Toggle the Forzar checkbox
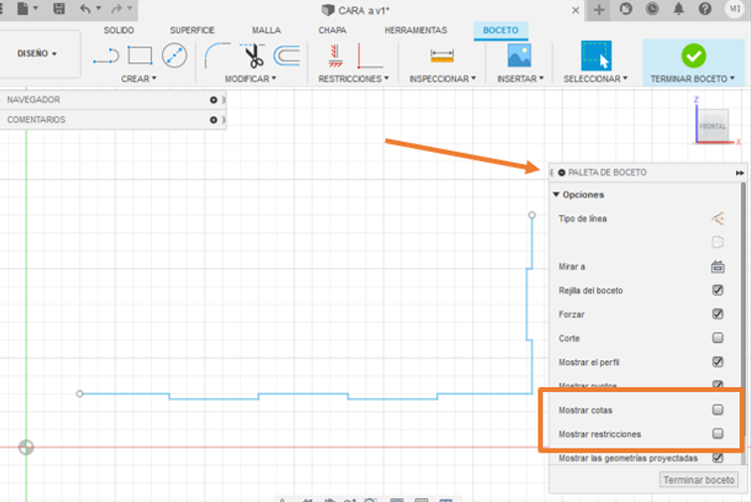Screen dimensions: 751x502 [717, 314]
